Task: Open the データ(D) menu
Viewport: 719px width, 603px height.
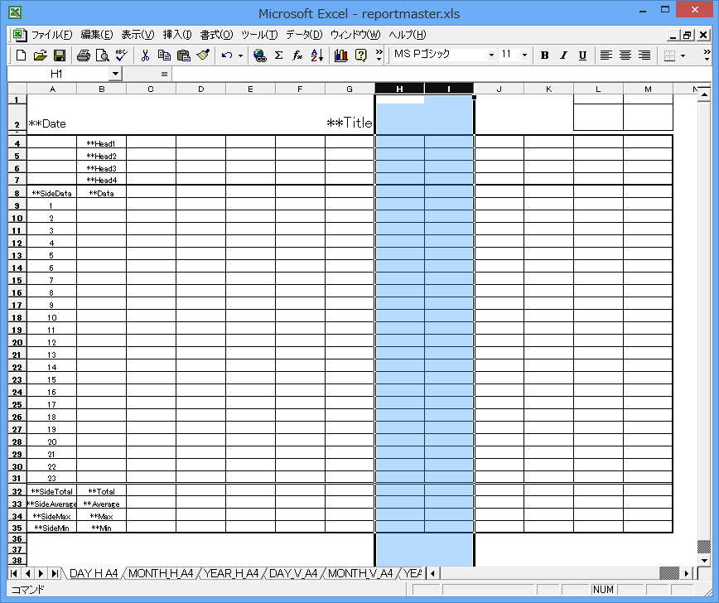Action: click(x=303, y=35)
